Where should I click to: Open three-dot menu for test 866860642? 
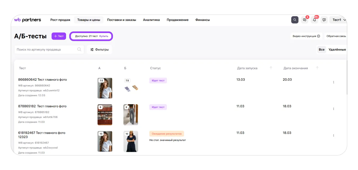click(x=333, y=82)
